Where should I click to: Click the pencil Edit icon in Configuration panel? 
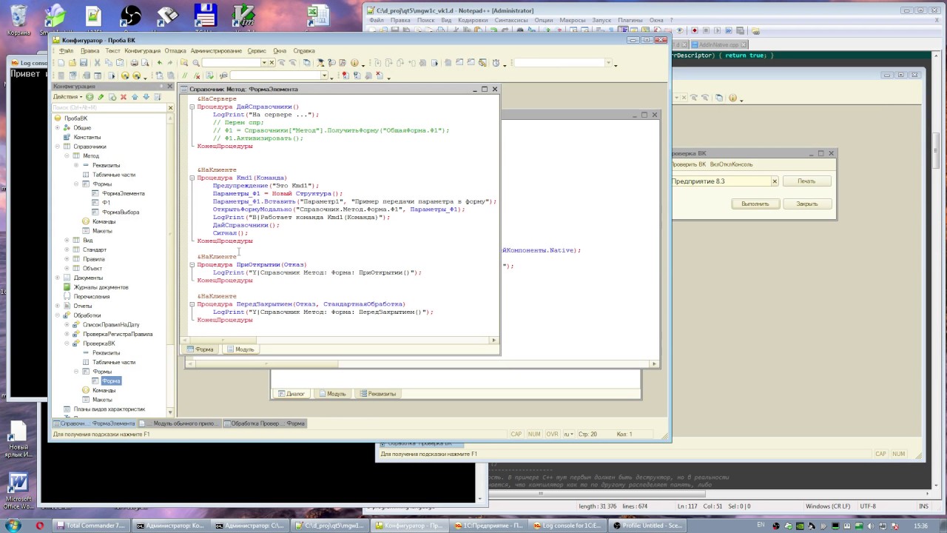101,97
